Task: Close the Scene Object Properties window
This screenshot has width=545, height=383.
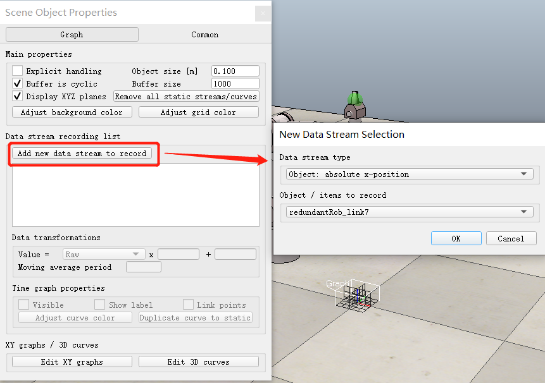Action: [263, 13]
